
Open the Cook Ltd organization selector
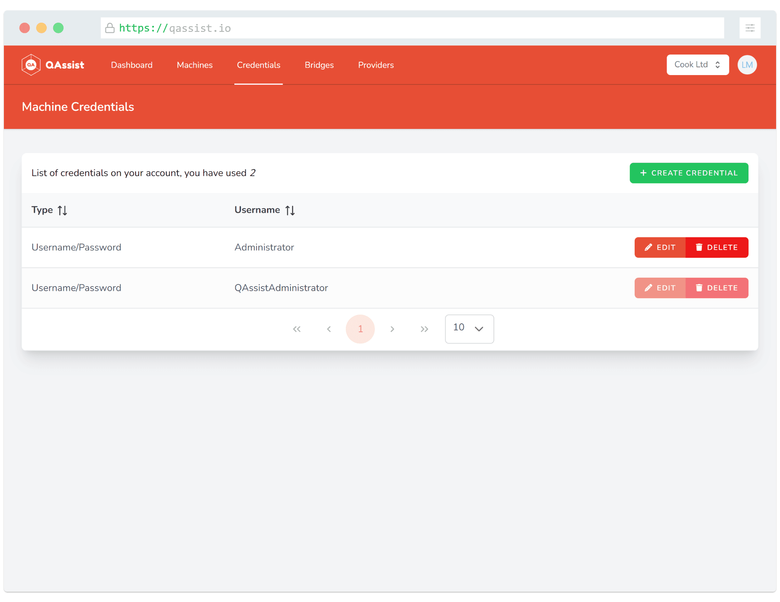tap(697, 64)
